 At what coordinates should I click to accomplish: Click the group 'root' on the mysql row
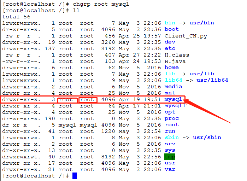87,100
